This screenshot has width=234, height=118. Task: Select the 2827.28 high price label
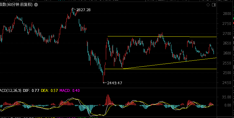83,10
